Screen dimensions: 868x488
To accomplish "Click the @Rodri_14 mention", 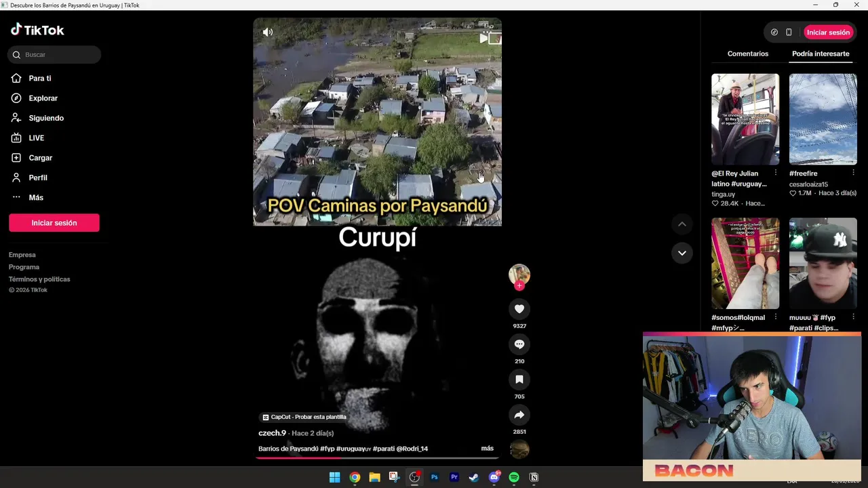I will coord(412,449).
